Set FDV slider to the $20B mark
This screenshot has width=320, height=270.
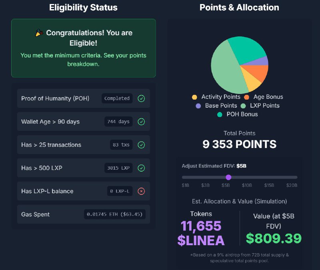click(296, 177)
